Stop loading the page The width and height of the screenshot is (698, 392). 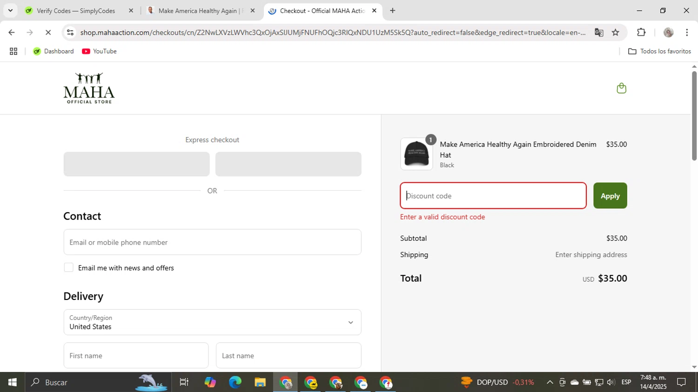[x=48, y=32]
